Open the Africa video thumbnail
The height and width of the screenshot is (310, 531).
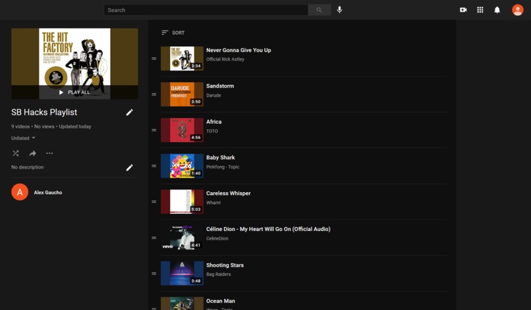pyautogui.click(x=182, y=130)
